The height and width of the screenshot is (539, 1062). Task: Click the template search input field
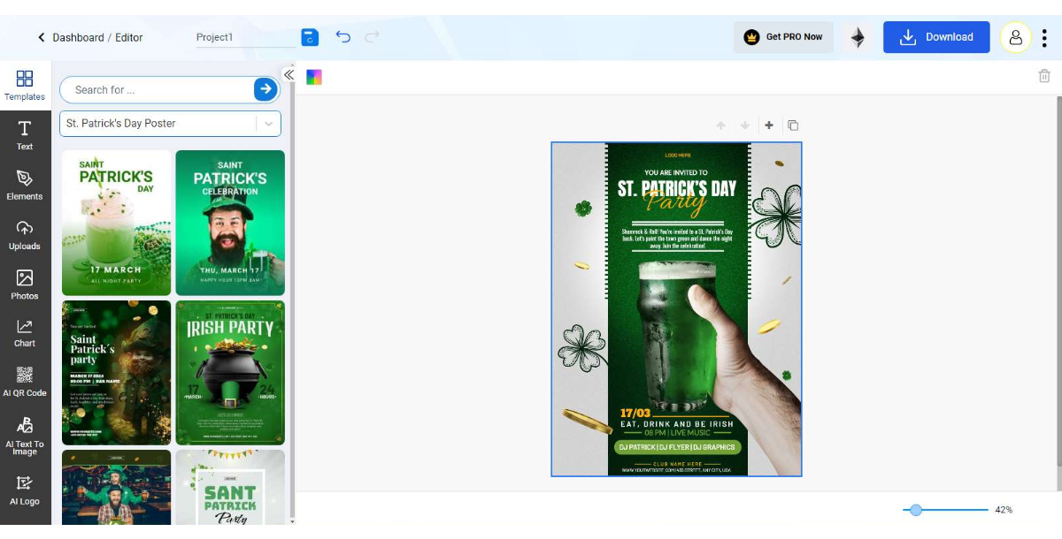click(158, 90)
